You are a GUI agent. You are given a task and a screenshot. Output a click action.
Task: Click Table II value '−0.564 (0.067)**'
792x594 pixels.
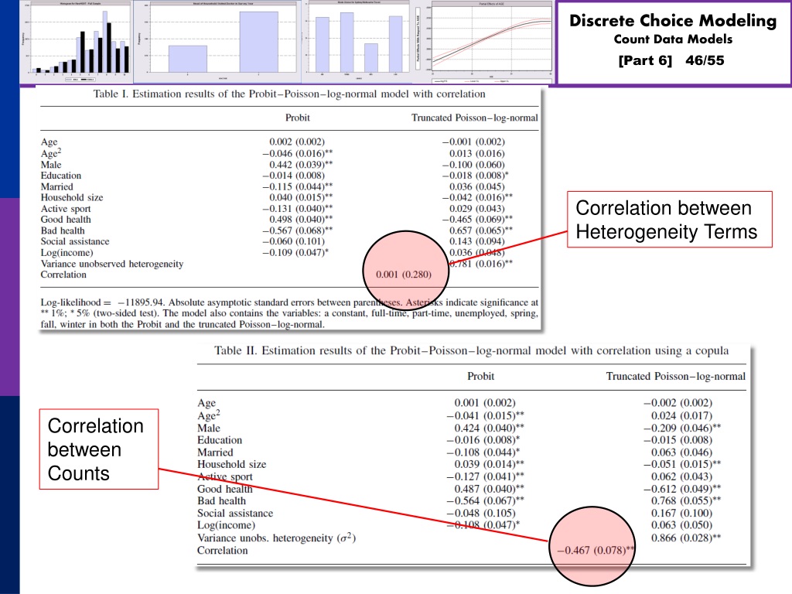pos(486,501)
